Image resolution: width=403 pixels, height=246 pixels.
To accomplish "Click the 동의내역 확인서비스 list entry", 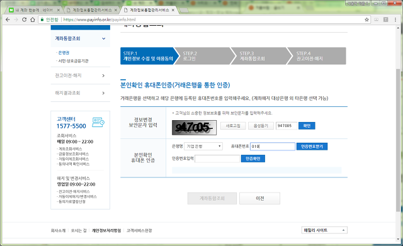I will tap(73, 164).
